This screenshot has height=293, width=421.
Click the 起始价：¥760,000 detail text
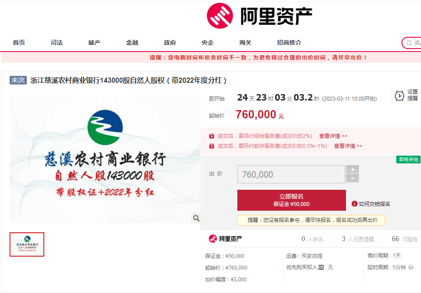coord(226,267)
